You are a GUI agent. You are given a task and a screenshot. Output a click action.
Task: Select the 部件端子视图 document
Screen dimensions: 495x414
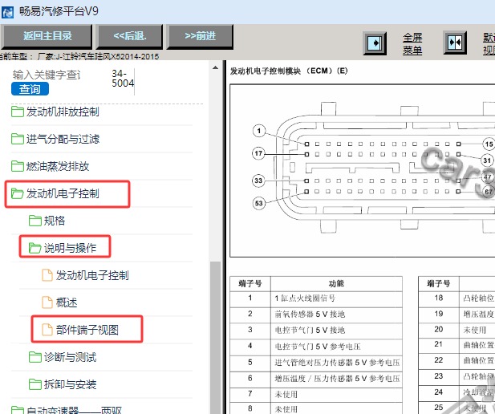[x=87, y=330]
